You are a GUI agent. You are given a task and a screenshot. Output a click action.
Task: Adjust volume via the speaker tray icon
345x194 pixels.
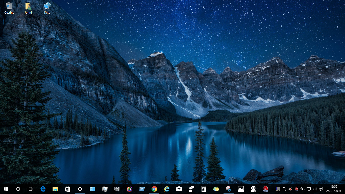coord(314,189)
